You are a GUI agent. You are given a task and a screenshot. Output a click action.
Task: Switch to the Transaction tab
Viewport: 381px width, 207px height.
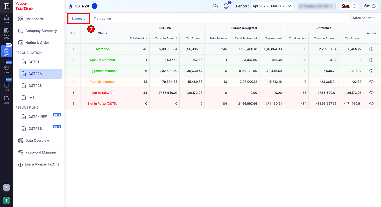[x=102, y=19]
